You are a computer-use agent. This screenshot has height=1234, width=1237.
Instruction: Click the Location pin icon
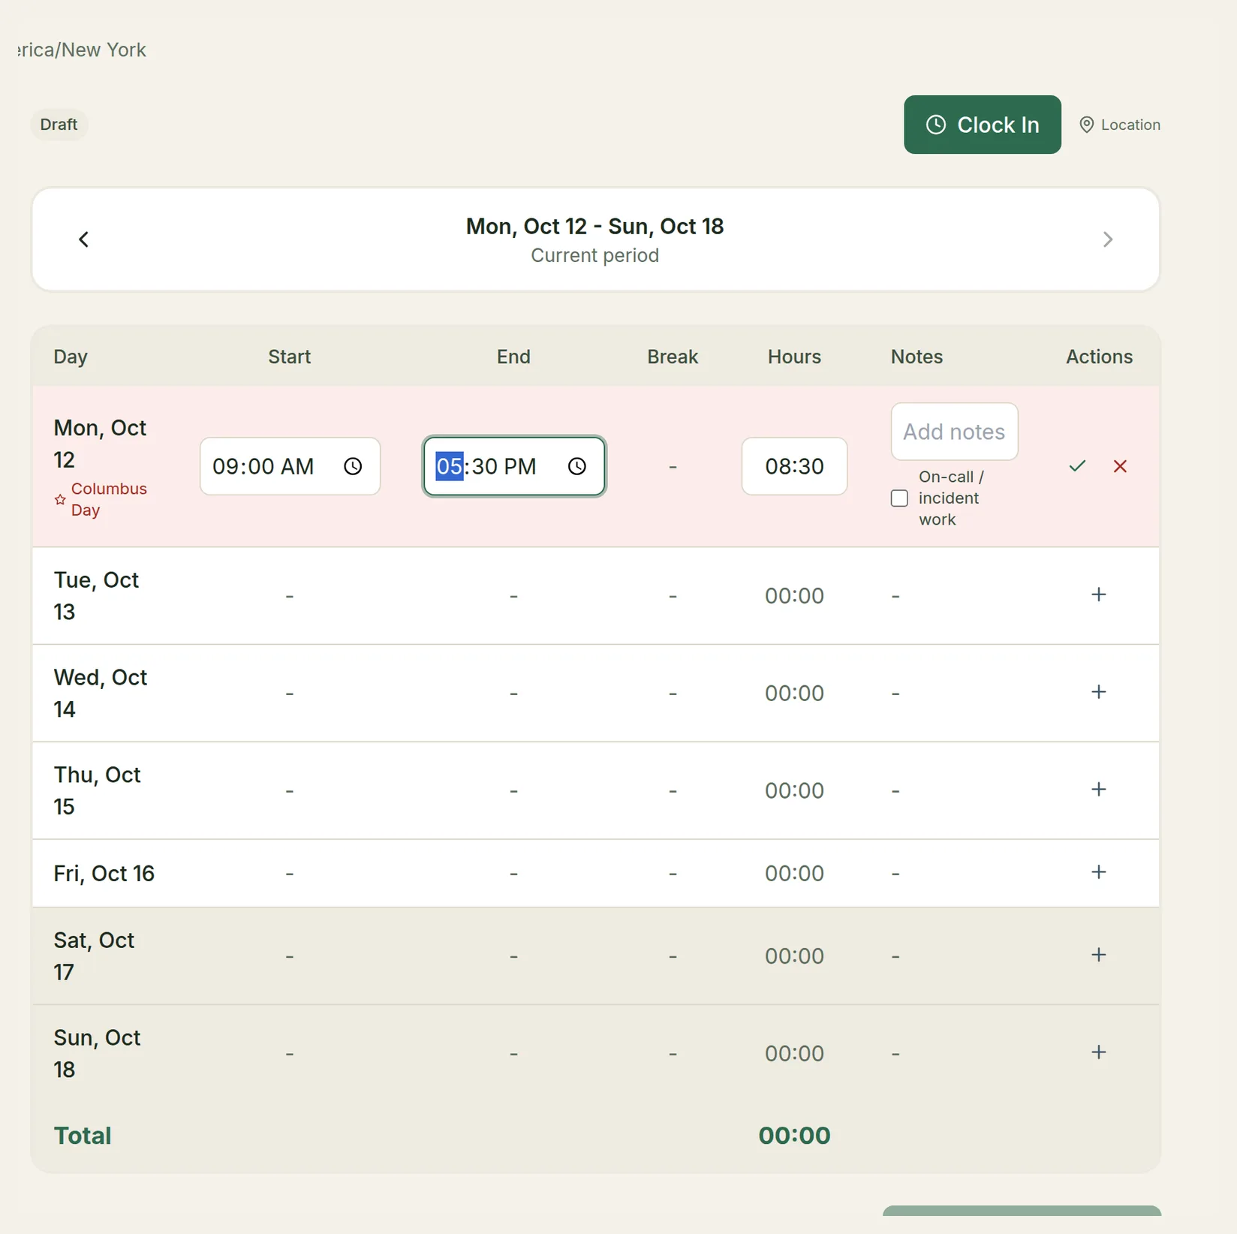[x=1086, y=125]
